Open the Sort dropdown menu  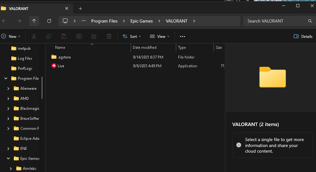(132, 36)
